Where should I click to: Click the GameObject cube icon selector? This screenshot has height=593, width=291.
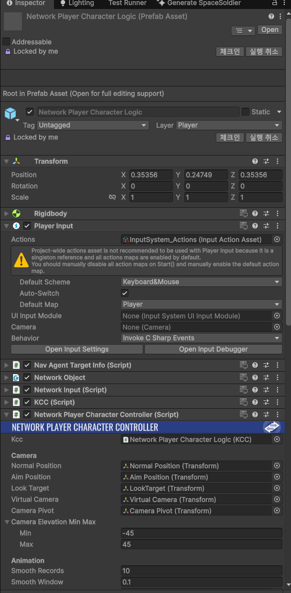click(x=11, y=113)
